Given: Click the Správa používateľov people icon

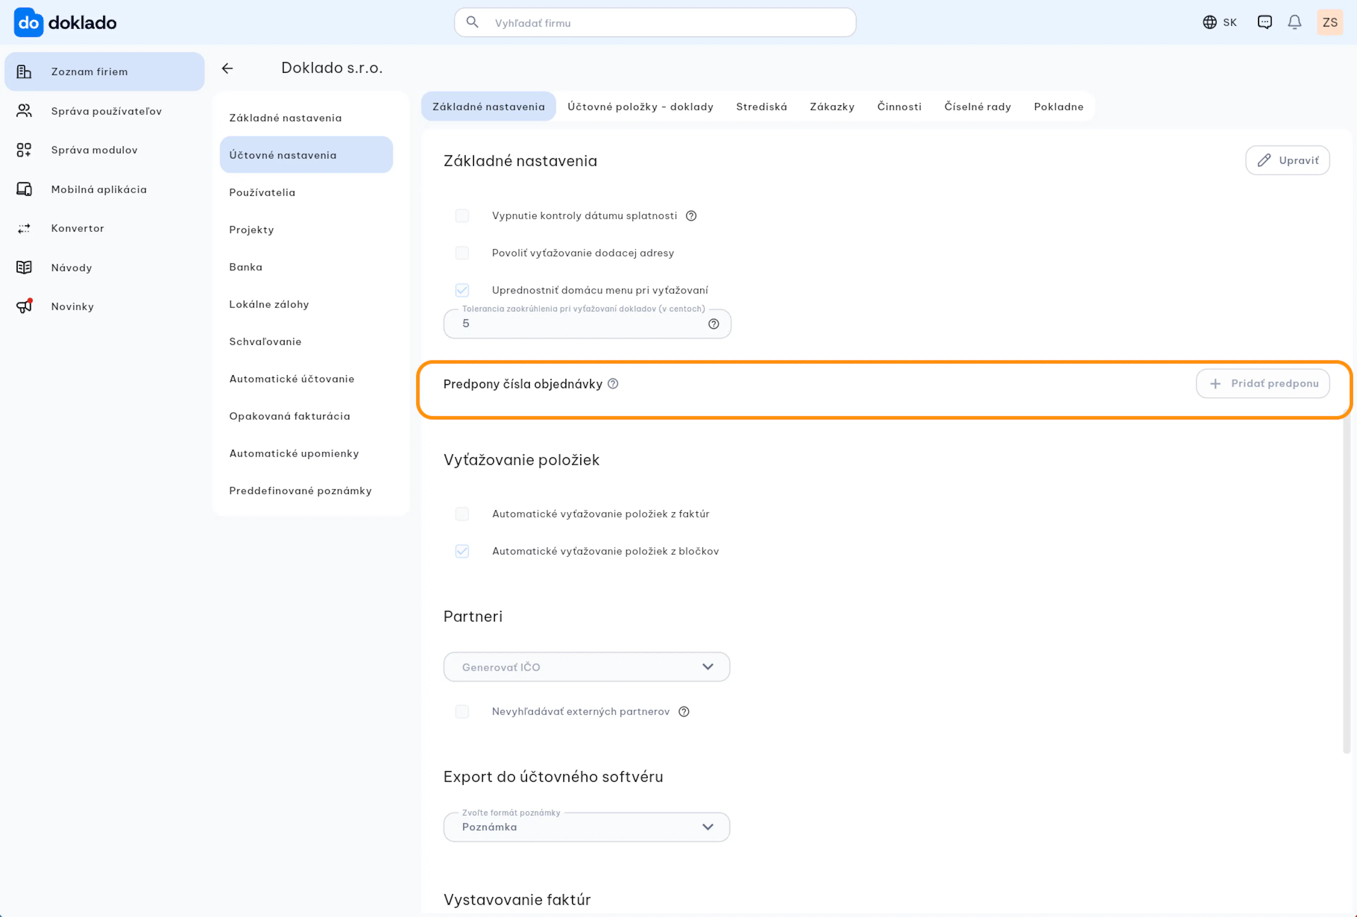Looking at the screenshot, I should (24, 111).
